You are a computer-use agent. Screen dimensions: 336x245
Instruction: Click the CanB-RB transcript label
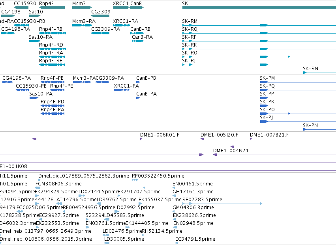coord(140,29)
